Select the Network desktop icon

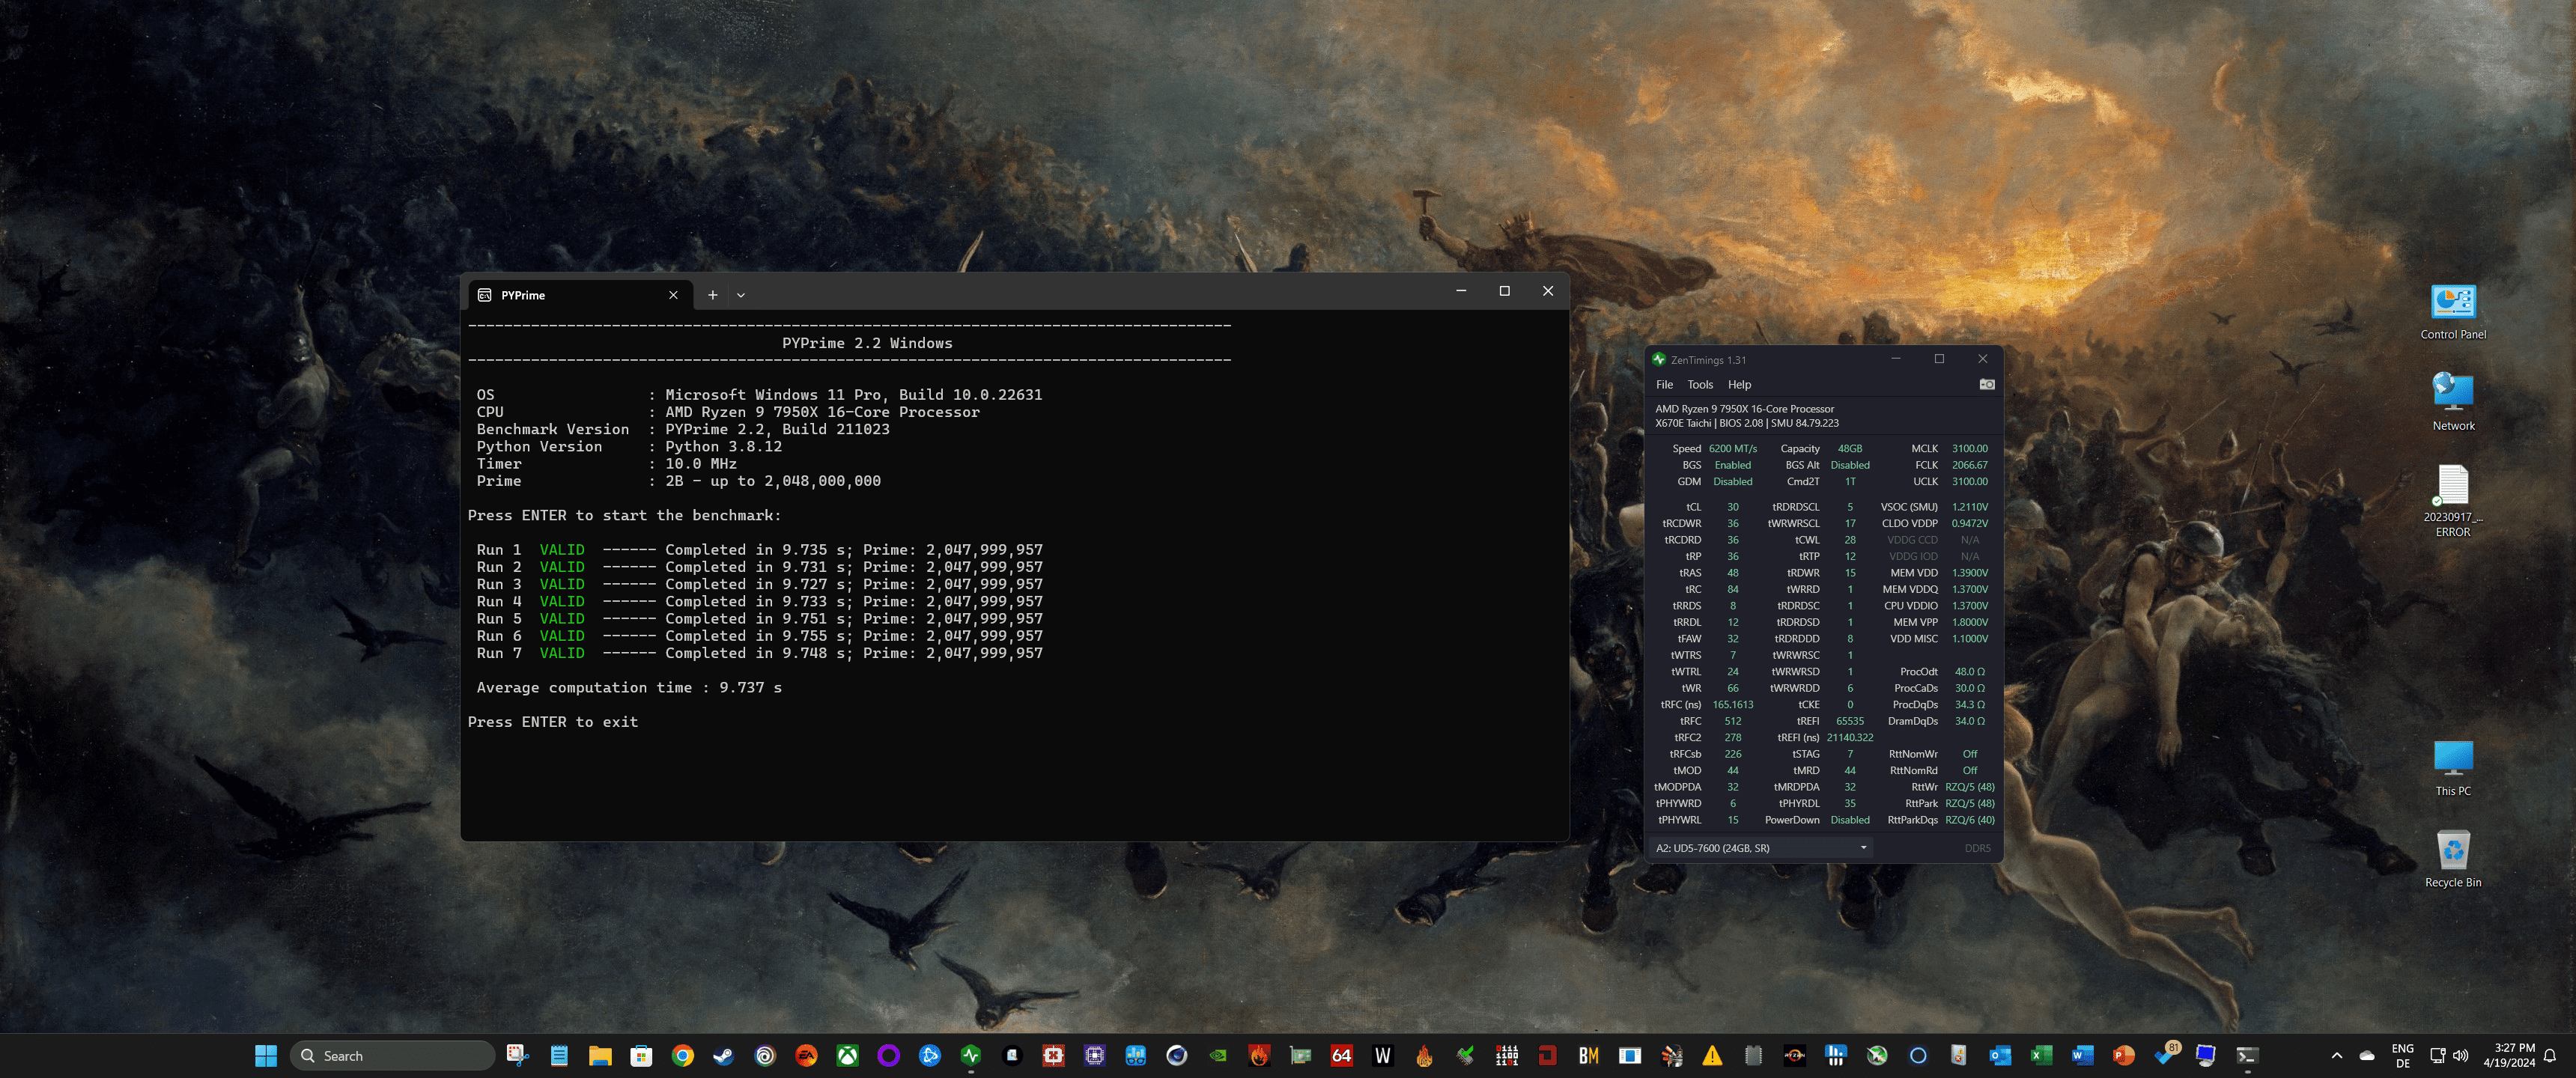pyautogui.click(x=2452, y=402)
